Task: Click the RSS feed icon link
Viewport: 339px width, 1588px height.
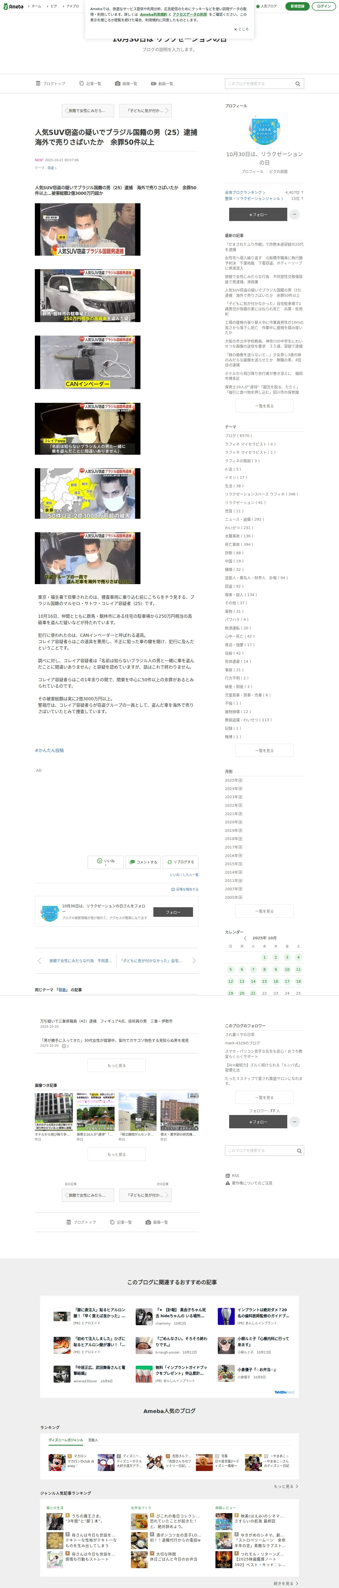Action: pyautogui.click(x=233, y=1176)
